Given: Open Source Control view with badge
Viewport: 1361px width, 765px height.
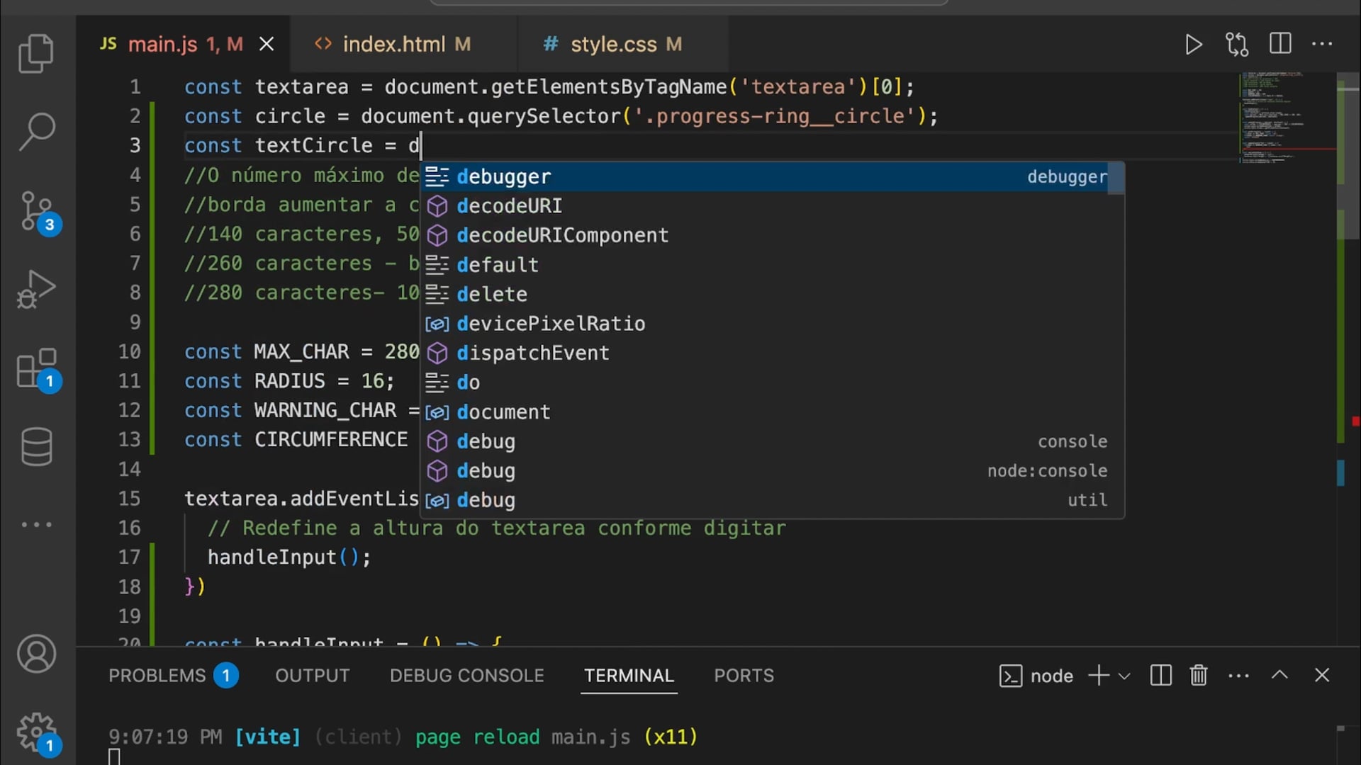Looking at the screenshot, I should coord(36,211).
